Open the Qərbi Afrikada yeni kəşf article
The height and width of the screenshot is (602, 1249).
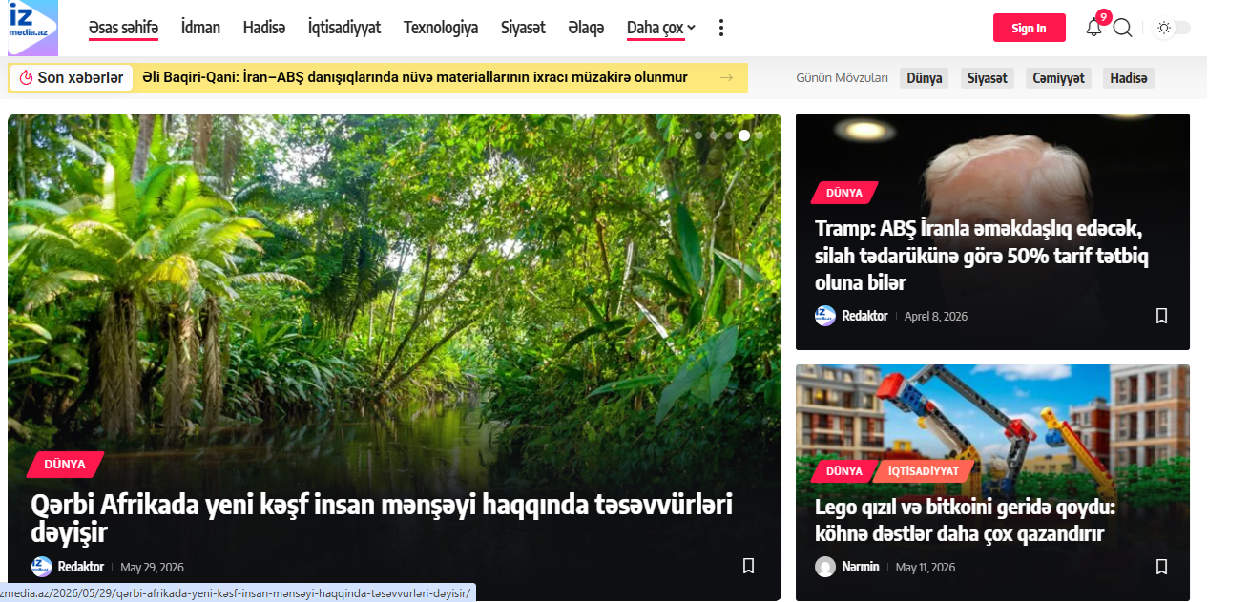pyautogui.click(x=382, y=518)
